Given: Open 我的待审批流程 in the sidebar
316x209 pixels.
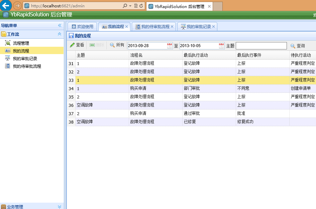Looking at the screenshot, I should click(x=27, y=66).
